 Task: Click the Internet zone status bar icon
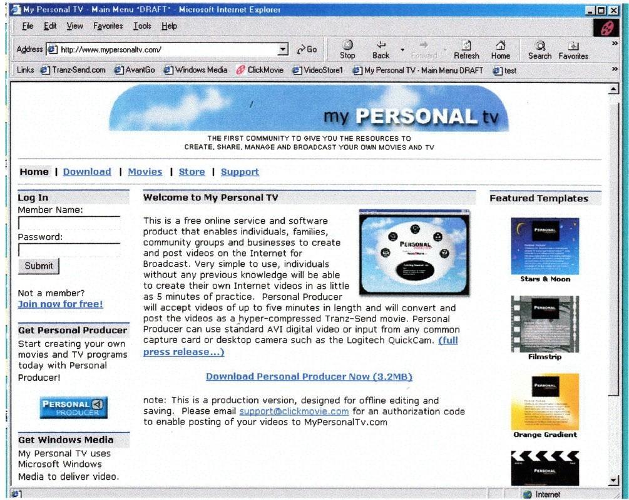[528, 494]
